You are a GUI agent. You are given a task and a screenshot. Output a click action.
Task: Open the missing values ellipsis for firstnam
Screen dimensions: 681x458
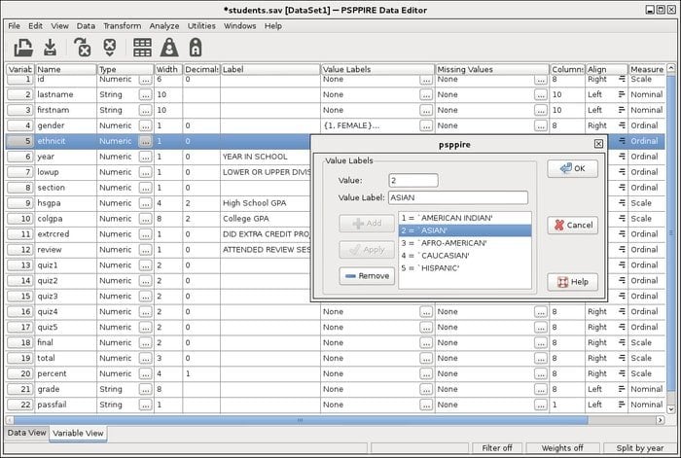[x=541, y=110]
